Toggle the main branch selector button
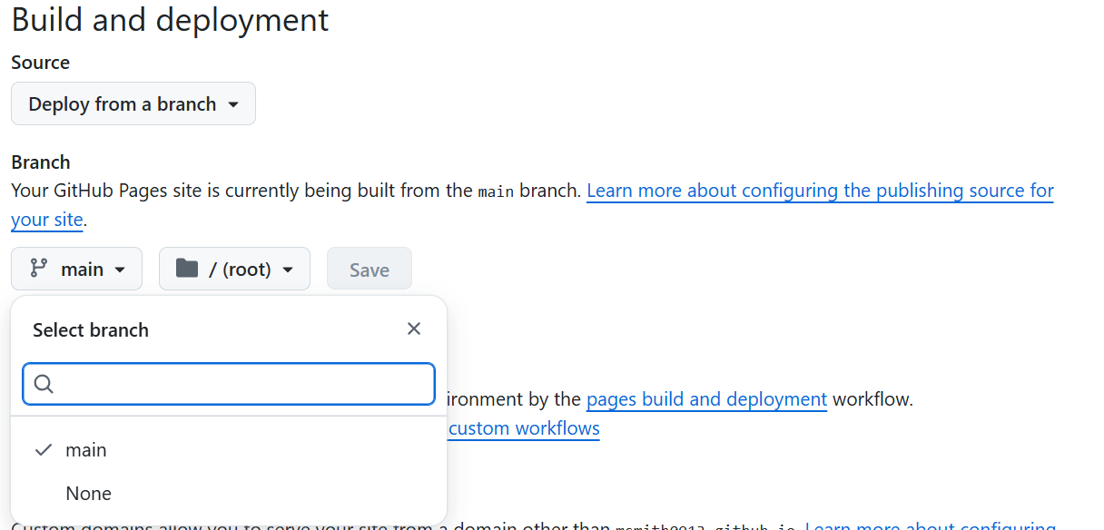This screenshot has height=530, width=1104. (77, 270)
